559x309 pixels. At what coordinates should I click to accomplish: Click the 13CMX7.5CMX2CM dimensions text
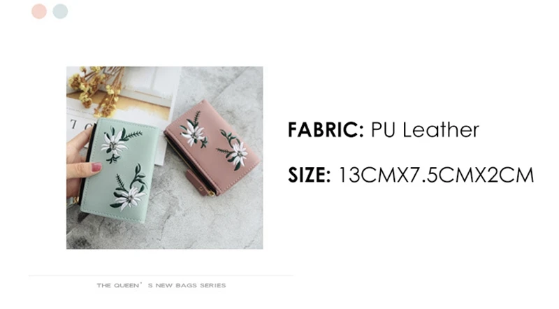tap(435, 175)
